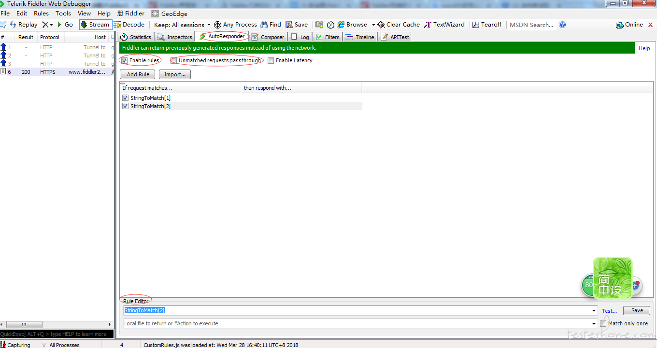The image size is (657, 348).
Task: Open the Help link on the green banner
Action: pyautogui.click(x=644, y=48)
